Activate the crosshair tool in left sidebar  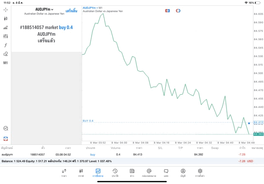tap(5, 9)
